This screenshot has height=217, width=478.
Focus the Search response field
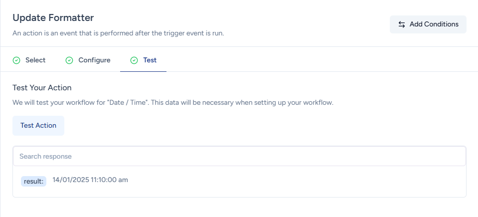point(239,156)
